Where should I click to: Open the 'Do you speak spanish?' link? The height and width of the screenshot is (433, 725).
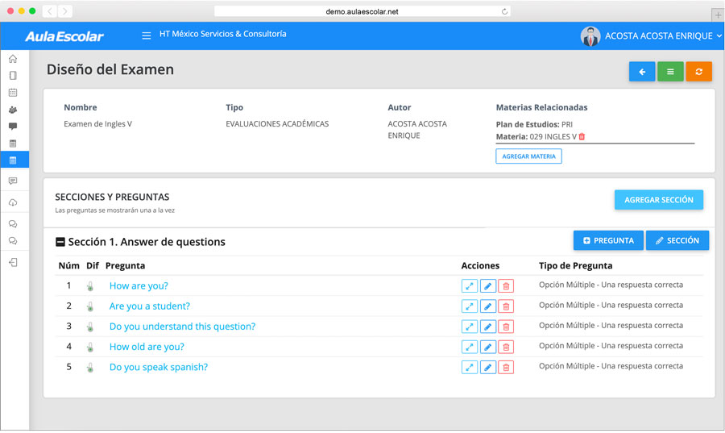tap(159, 368)
